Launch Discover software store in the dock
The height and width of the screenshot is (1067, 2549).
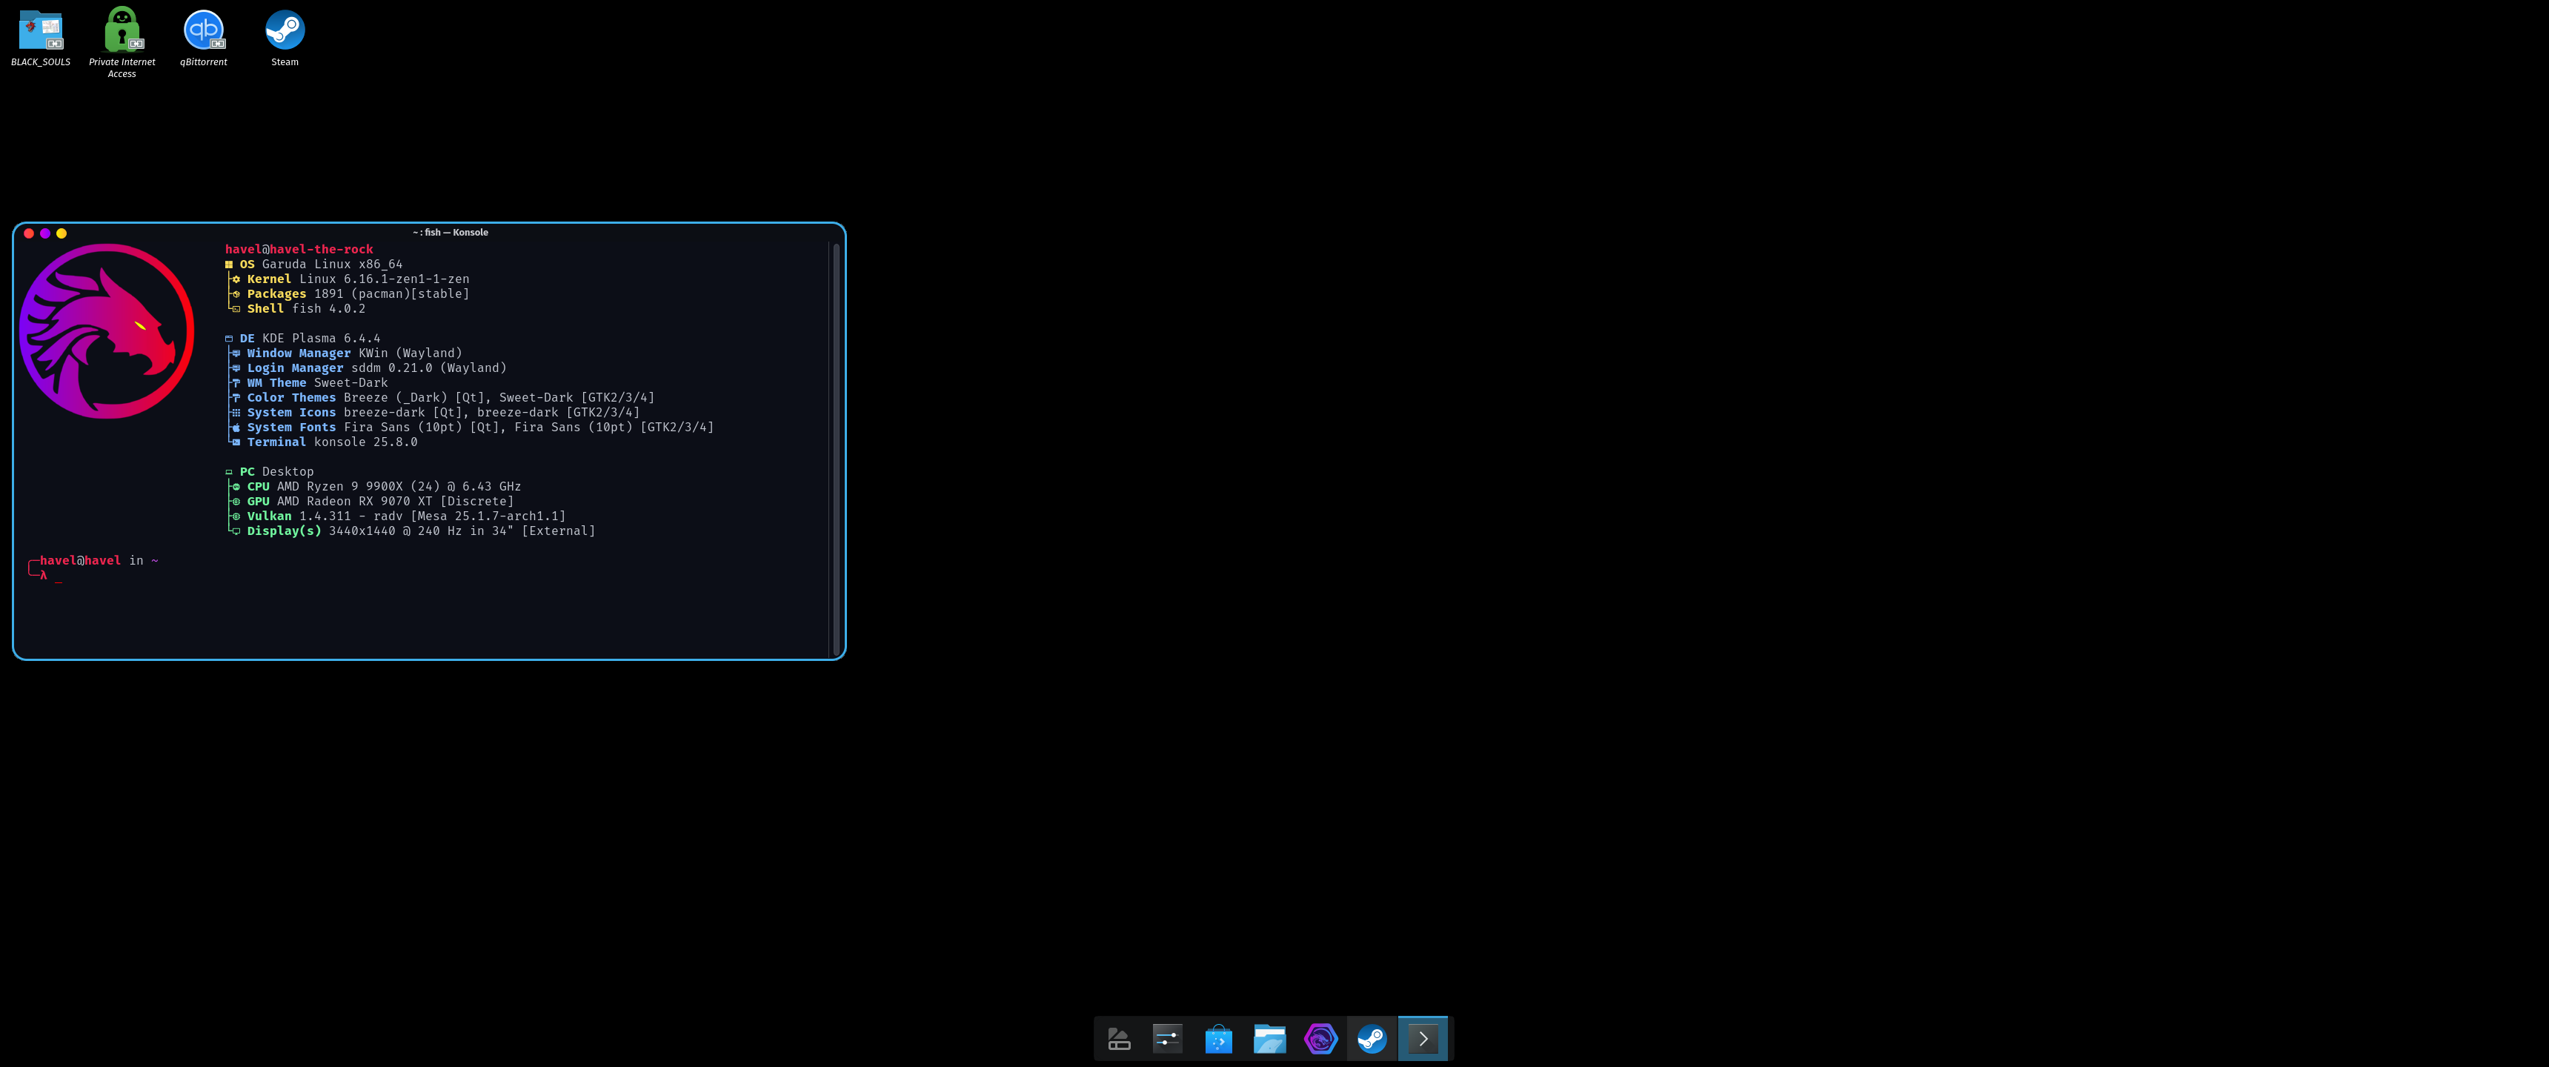click(x=1218, y=1038)
